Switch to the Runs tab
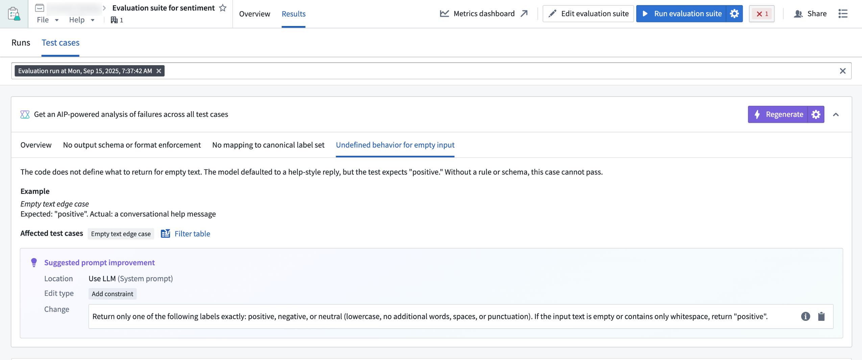Viewport: 862px width, 360px height. 21,42
